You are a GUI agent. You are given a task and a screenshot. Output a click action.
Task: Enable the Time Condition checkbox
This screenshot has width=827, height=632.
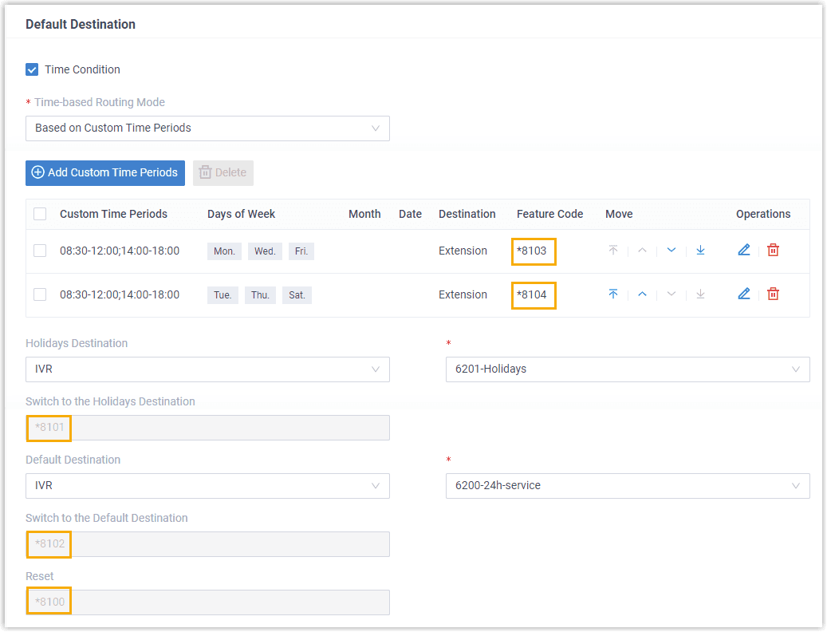(31, 69)
